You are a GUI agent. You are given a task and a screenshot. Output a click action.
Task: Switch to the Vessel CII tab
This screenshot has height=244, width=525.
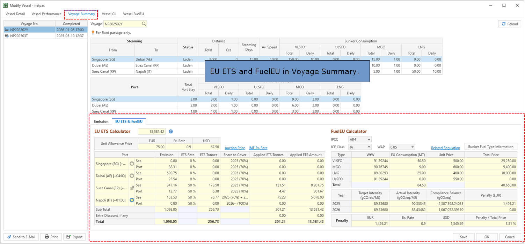click(x=109, y=14)
